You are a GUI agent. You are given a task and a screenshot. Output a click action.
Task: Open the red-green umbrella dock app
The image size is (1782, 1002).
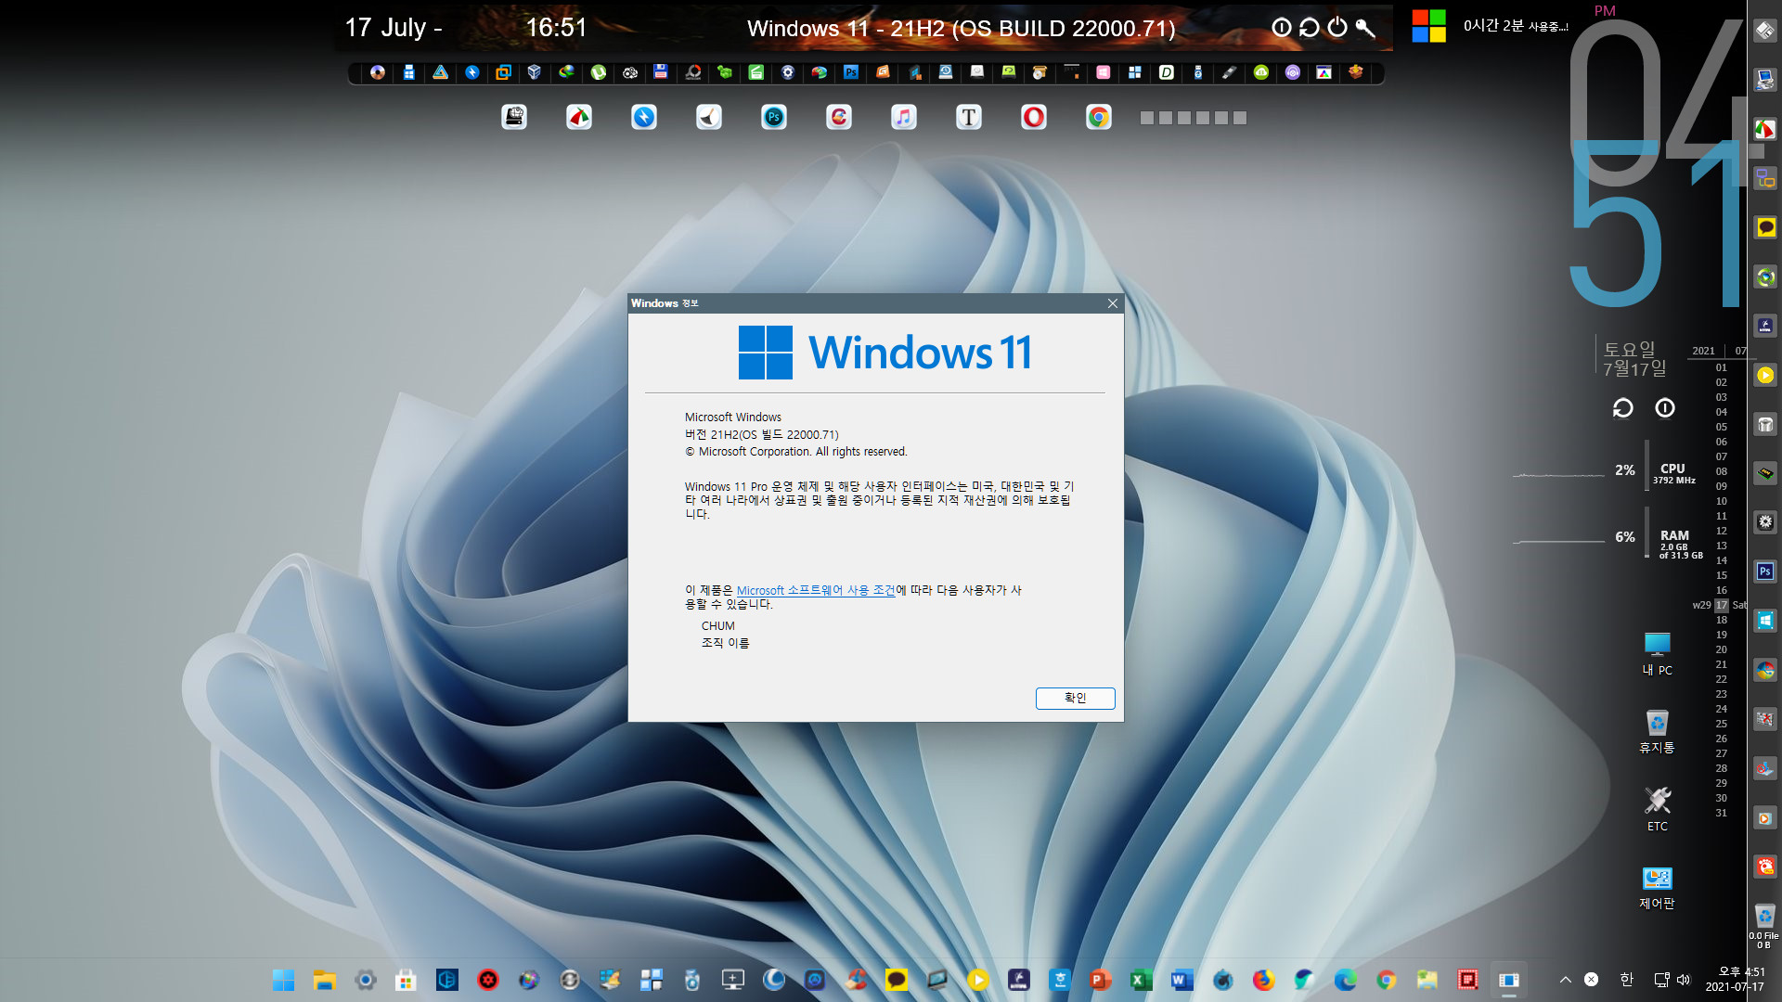coord(579,117)
